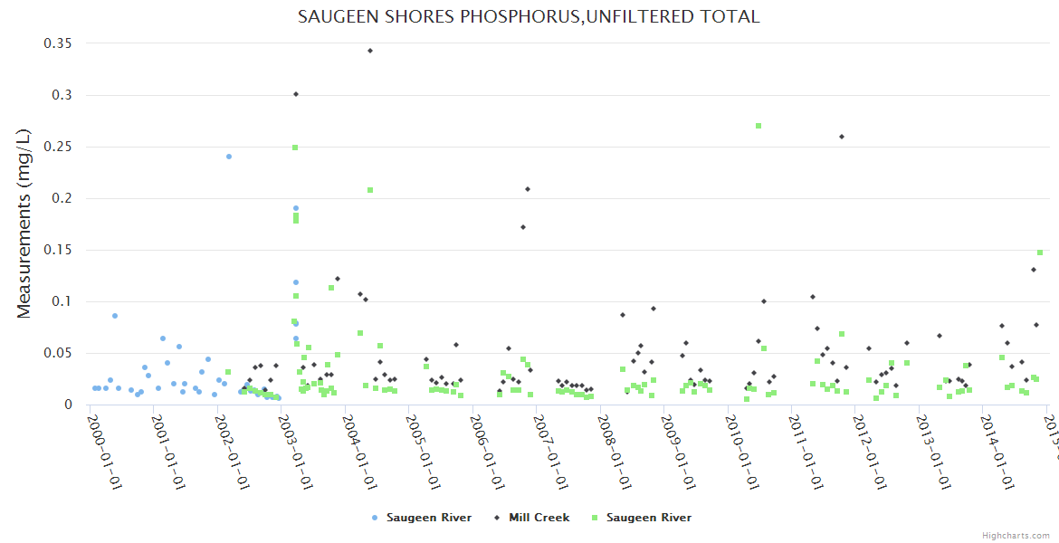
Task: Click the chart title Saugeen Shores Phosphorus
Action: 529,16
